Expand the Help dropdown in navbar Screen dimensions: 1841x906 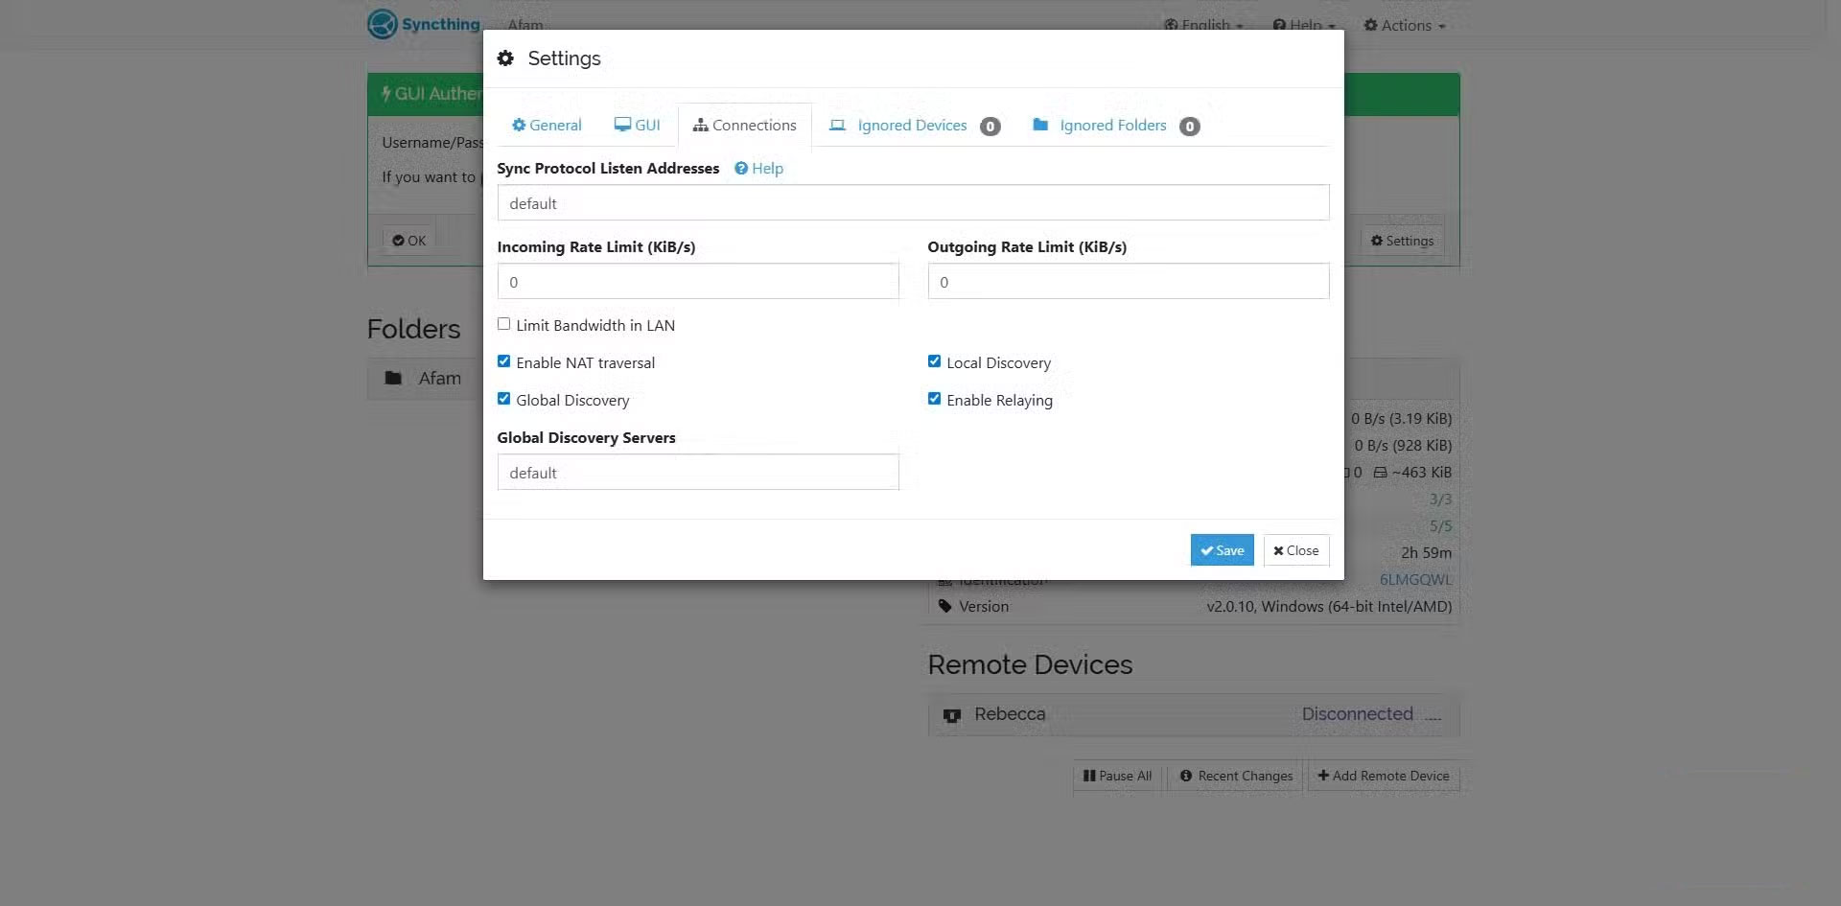click(x=1304, y=26)
